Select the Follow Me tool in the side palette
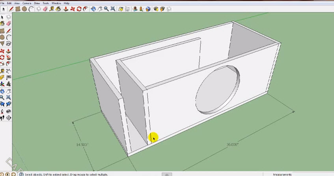The width and height of the screenshot is (334, 176). point(9,57)
